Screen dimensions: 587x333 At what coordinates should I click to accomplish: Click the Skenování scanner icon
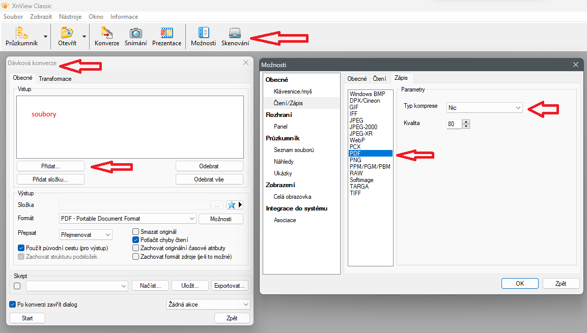[235, 33]
